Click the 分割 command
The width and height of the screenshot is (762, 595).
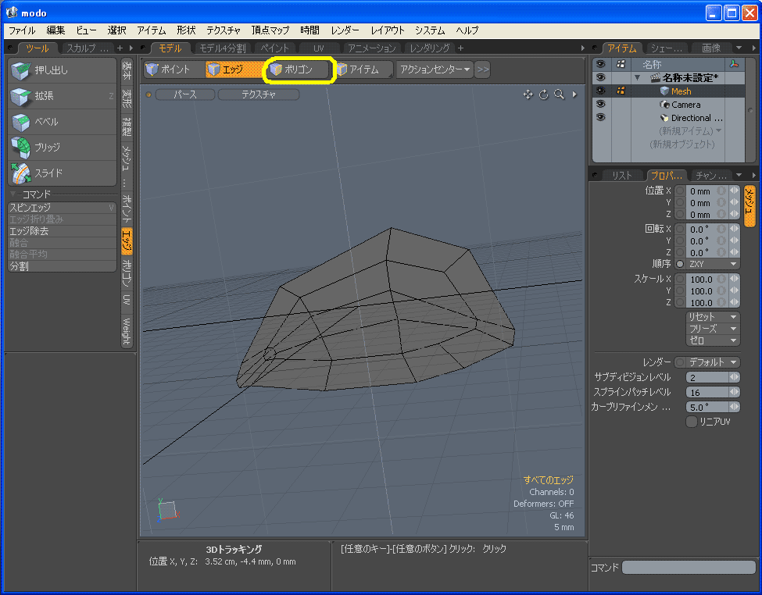pos(63,266)
